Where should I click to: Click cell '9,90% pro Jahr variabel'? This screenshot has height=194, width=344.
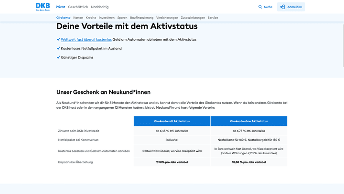172,162
